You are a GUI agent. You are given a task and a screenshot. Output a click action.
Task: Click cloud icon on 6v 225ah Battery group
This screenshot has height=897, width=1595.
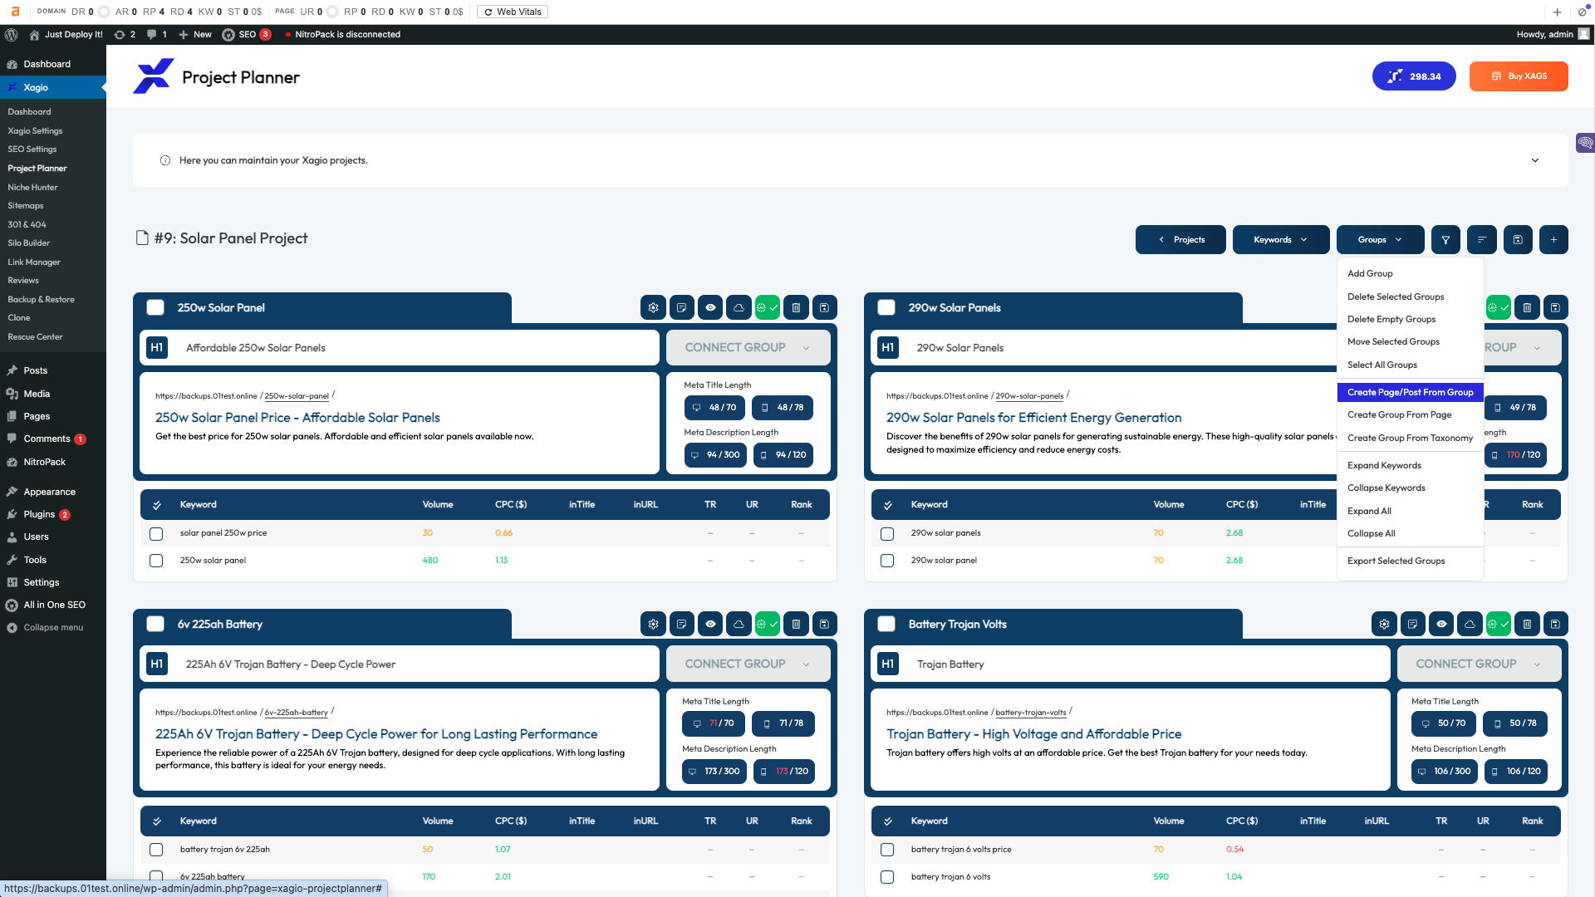[739, 625]
